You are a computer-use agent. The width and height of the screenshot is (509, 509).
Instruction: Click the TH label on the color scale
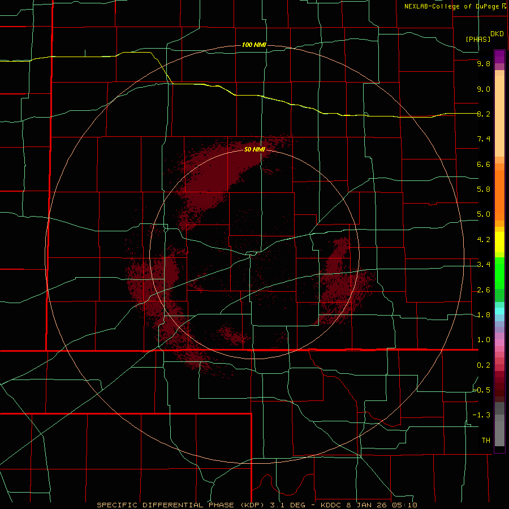point(486,440)
